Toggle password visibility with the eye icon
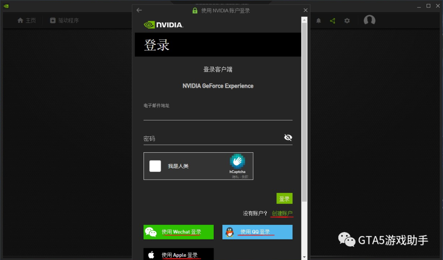This screenshot has width=443, height=260. [x=288, y=137]
